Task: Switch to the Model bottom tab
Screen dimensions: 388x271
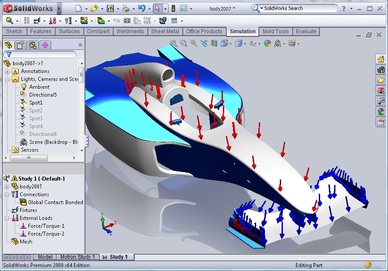Action: (45, 257)
